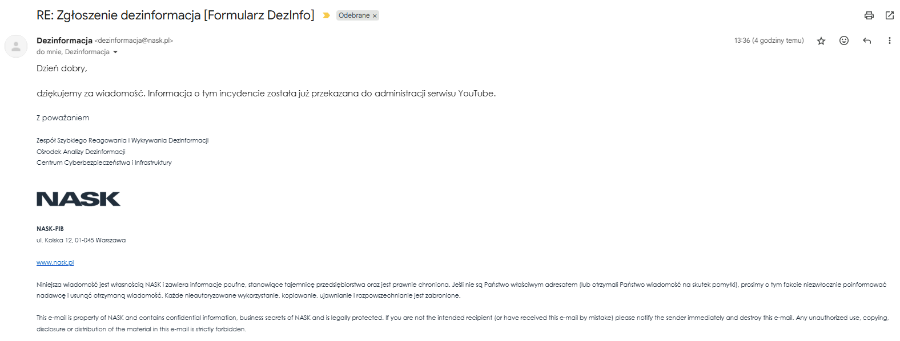Open the www.nask.pl link
The width and height of the screenshot is (900, 341).
[55, 262]
